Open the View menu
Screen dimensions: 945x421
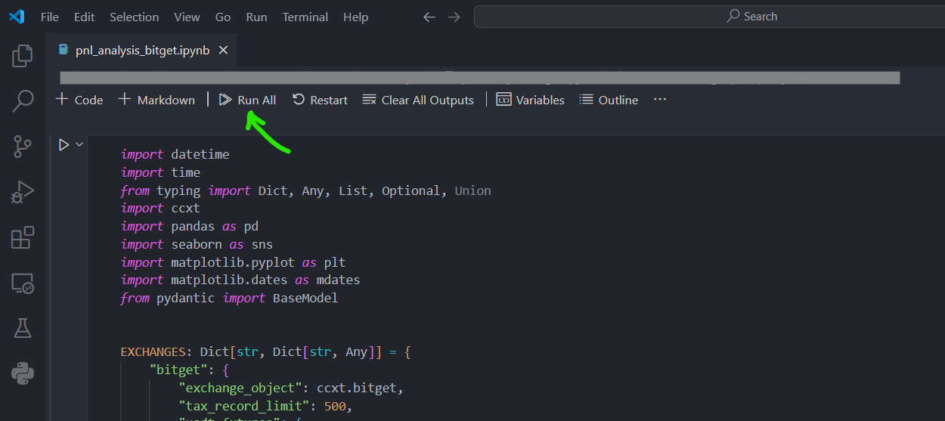[187, 17]
